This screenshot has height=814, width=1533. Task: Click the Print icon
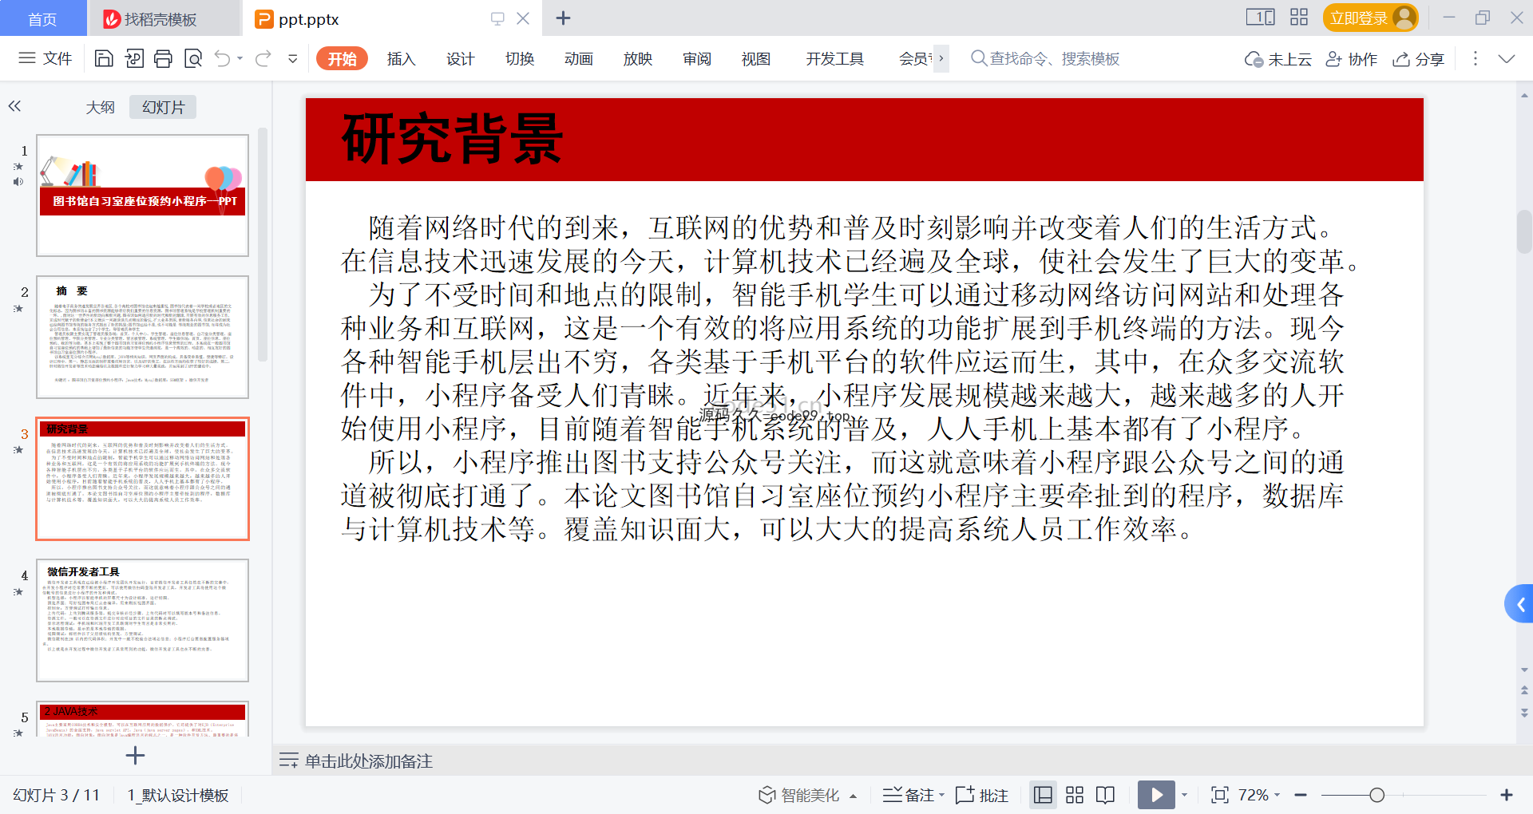[164, 58]
